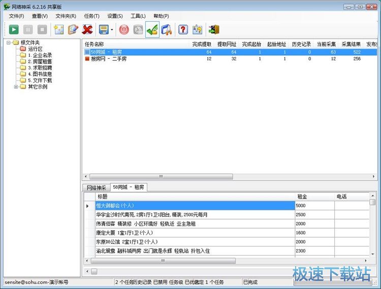Click the red status icon of 搜房网 task
The width and height of the screenshot is (381, 289).
point(87,59)
